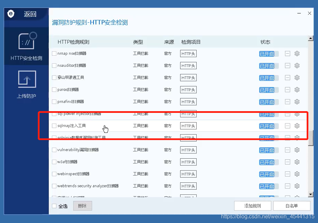The width and height of the screenshot is (318, 223).
Task: Click the 添加规则 button
Action: [253, 205]
